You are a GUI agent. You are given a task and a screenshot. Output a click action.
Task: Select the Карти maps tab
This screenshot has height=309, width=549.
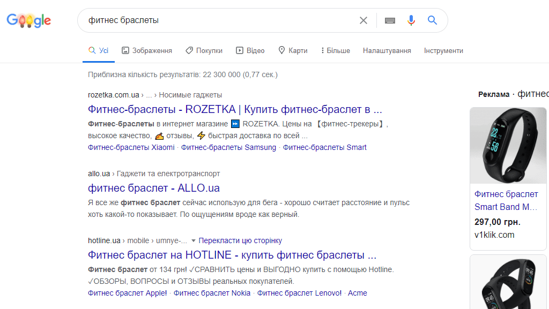(293, 50)
